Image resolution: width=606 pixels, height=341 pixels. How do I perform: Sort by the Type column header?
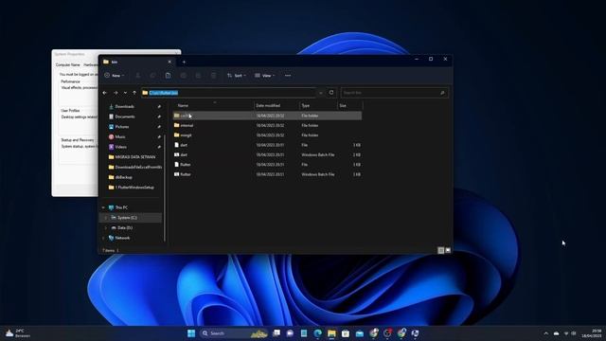click(x=305, y=105)
